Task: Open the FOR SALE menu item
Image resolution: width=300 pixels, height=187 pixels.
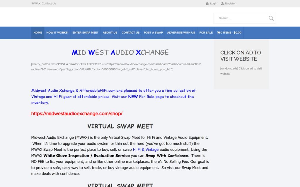Action: 206,33
